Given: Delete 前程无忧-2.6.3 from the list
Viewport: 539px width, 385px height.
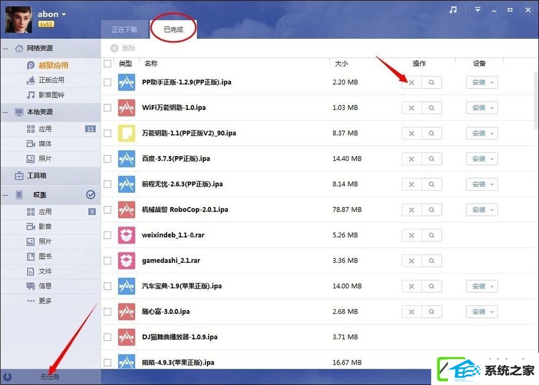Looking at the screenshot, I should 411,185.
